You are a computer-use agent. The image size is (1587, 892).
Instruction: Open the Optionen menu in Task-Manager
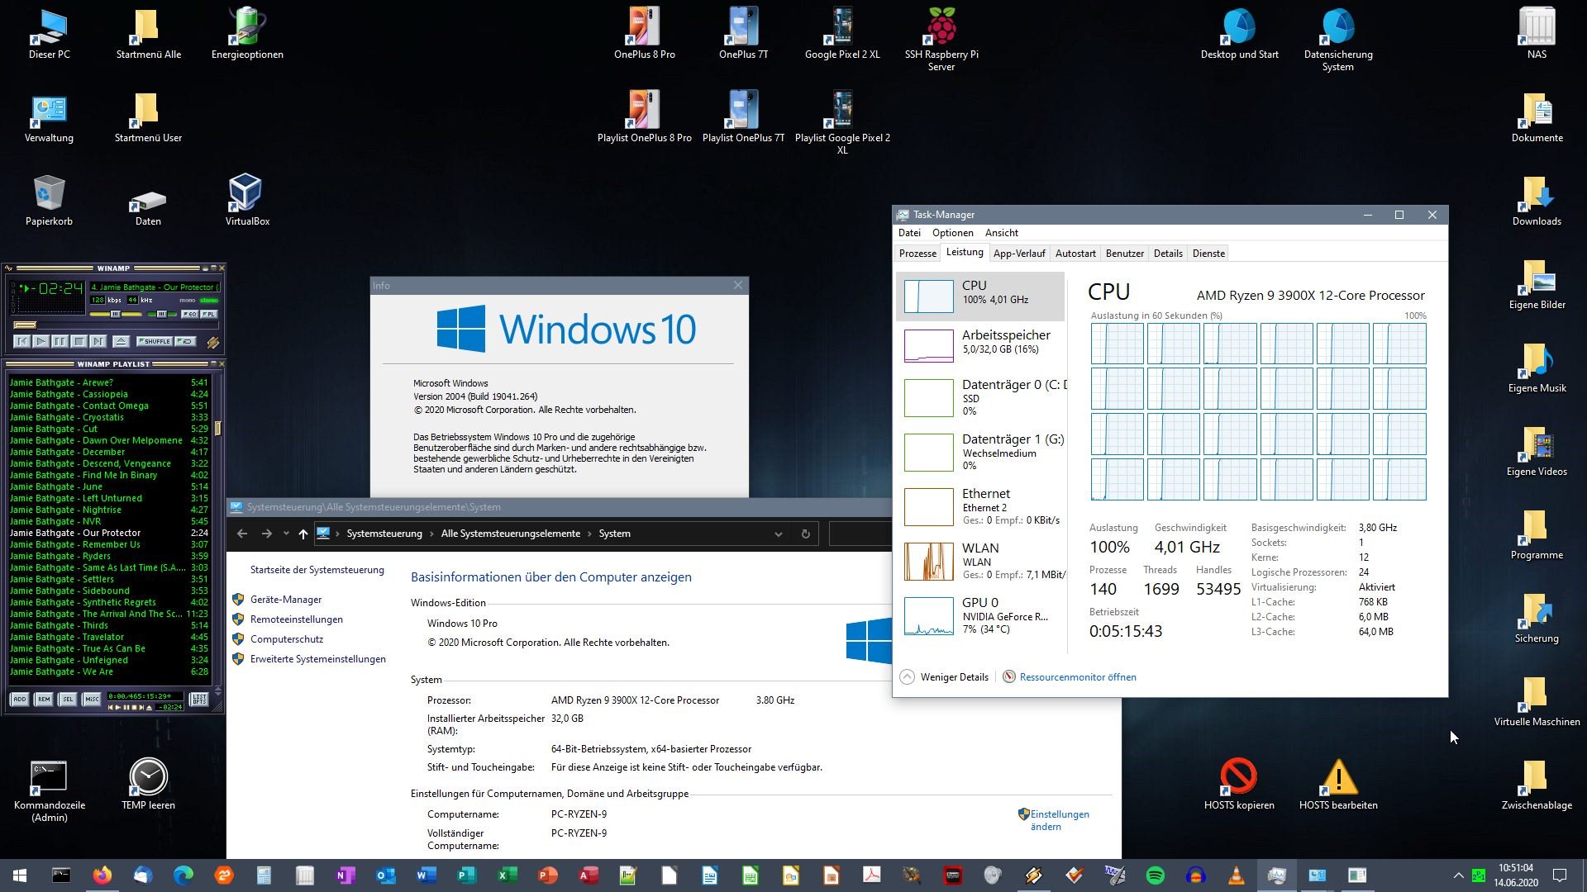(x=952, y=233)
